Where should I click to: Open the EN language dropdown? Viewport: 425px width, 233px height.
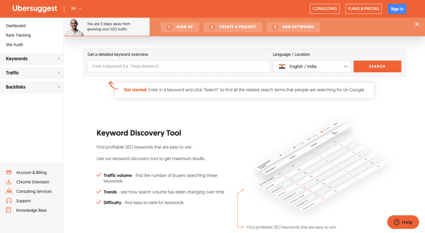click(76, 9)
